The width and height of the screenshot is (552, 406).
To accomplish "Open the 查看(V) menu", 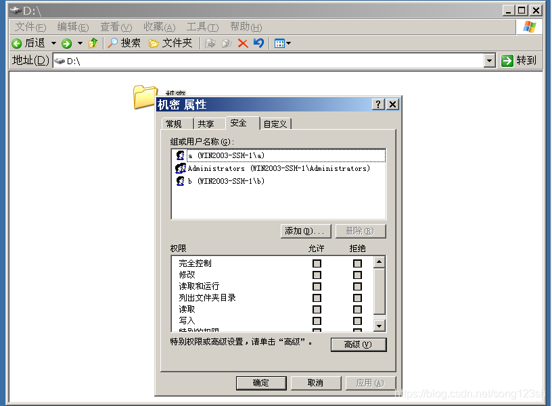I will click(x=116, y=27).
